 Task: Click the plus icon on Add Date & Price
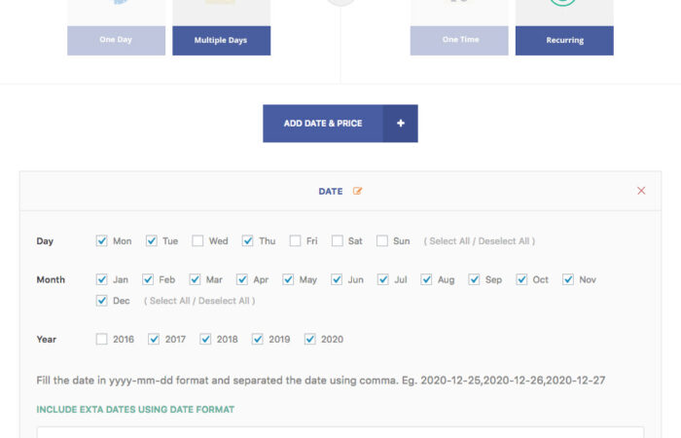pyautogui.click(x=400, y=124)
